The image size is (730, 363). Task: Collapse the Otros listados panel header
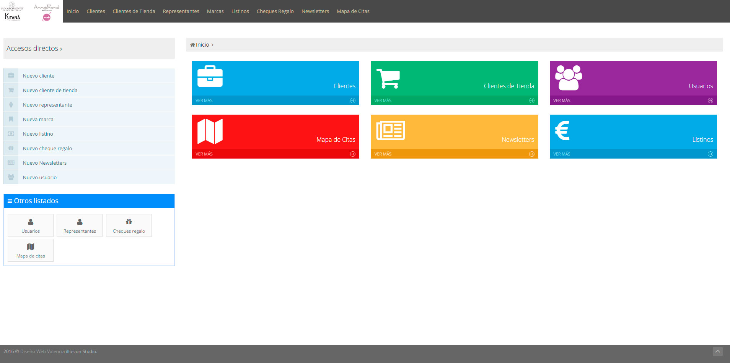(x=33, y=201)
